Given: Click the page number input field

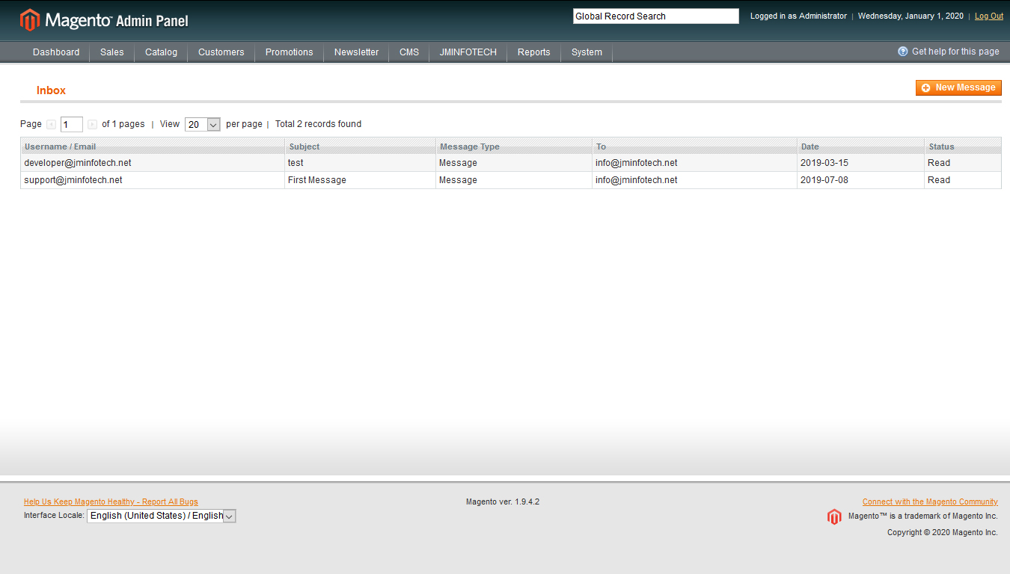Looking at the screenshot, I should [72, 125].
